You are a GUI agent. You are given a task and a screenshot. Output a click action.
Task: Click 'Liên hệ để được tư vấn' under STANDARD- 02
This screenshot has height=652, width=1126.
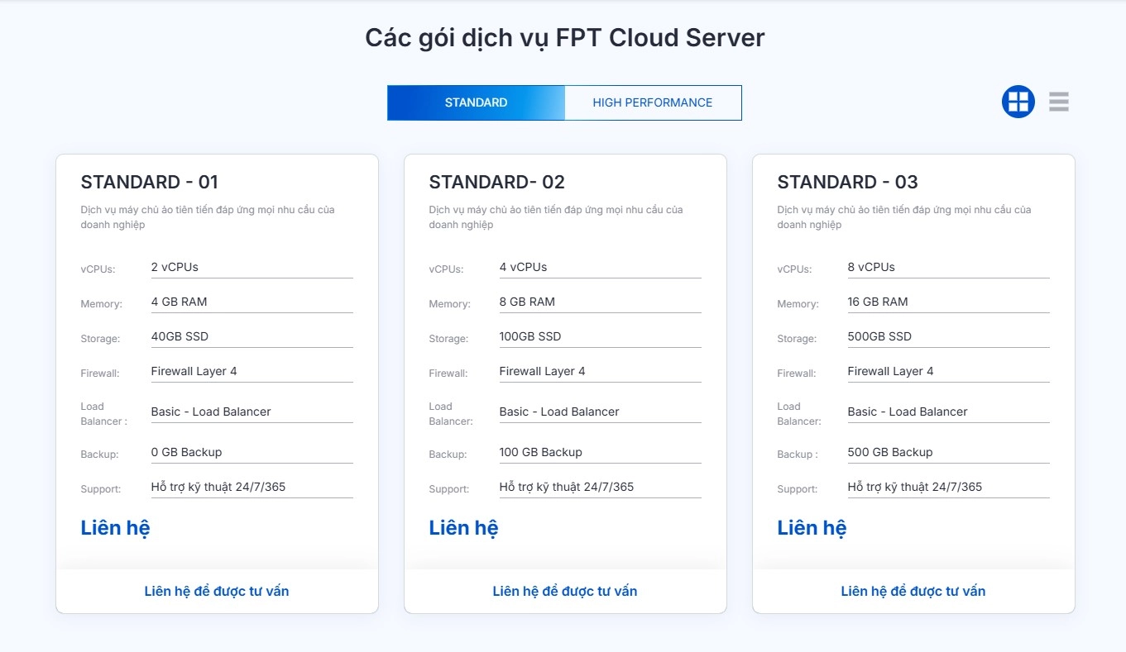[x=565, y=591]
